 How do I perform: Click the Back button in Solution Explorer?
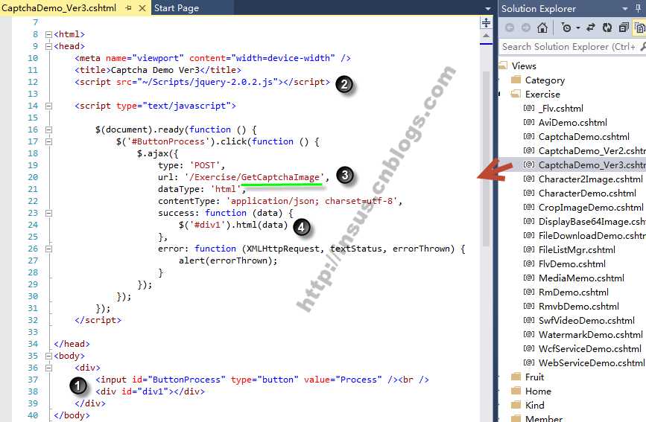(510, 28)
